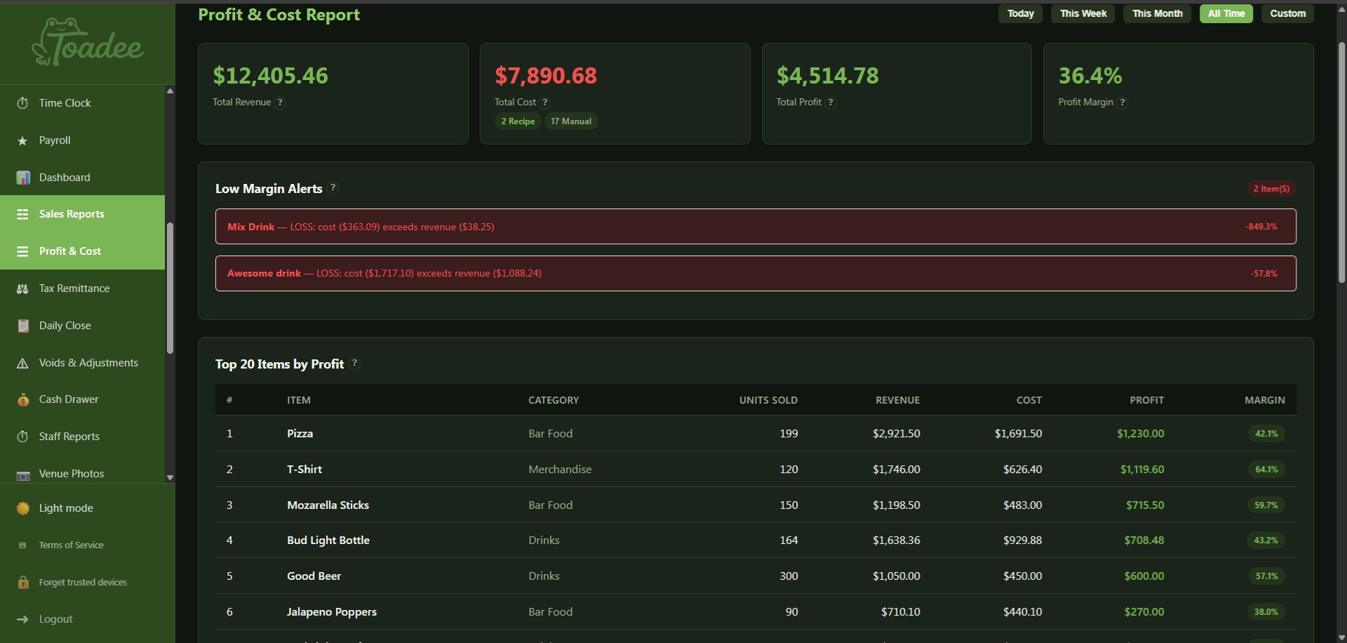Screen dimensions: 1347x643
Task: Select the Today date filter
Action: pos(1021,13)
